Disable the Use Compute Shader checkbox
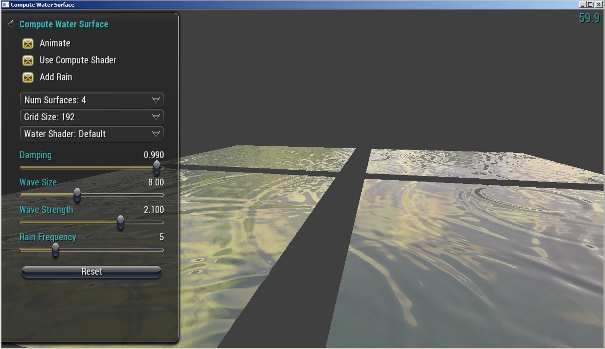Image resolution: width=605 pixels, height=349 pixels. (28, 60)
